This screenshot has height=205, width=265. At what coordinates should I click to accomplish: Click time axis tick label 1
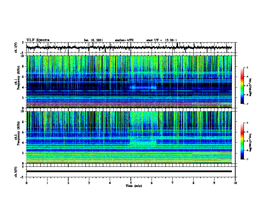[x=47, y=183]
